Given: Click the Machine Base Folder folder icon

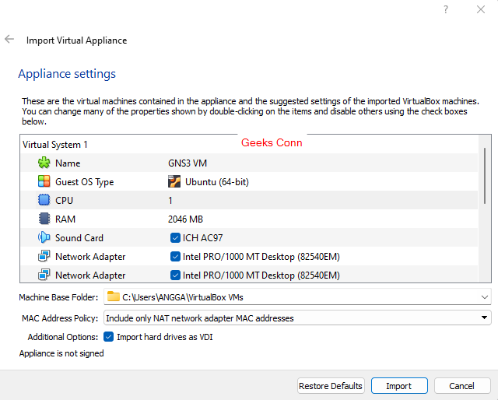Looking at the screenshot, I should coord(113,296).
